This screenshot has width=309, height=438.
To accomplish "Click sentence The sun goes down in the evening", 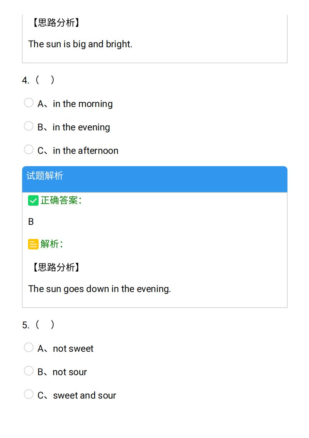I will (x=100, y=289).
